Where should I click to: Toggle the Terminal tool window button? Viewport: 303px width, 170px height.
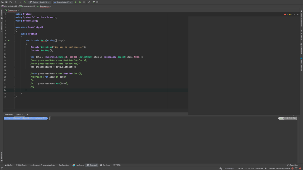(92, 165)
